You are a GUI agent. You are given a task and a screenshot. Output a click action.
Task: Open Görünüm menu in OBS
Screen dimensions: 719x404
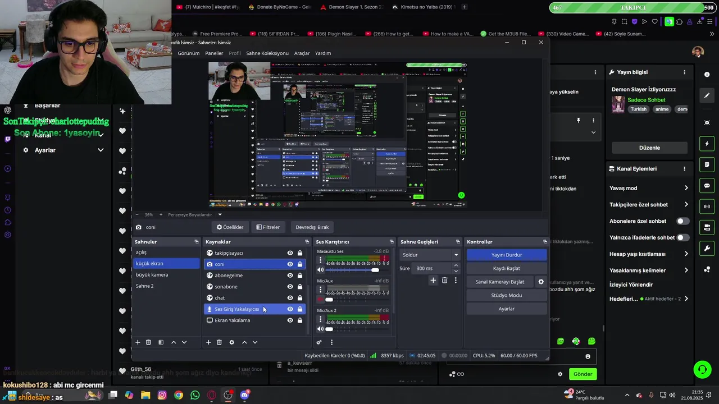coord(189,53)
